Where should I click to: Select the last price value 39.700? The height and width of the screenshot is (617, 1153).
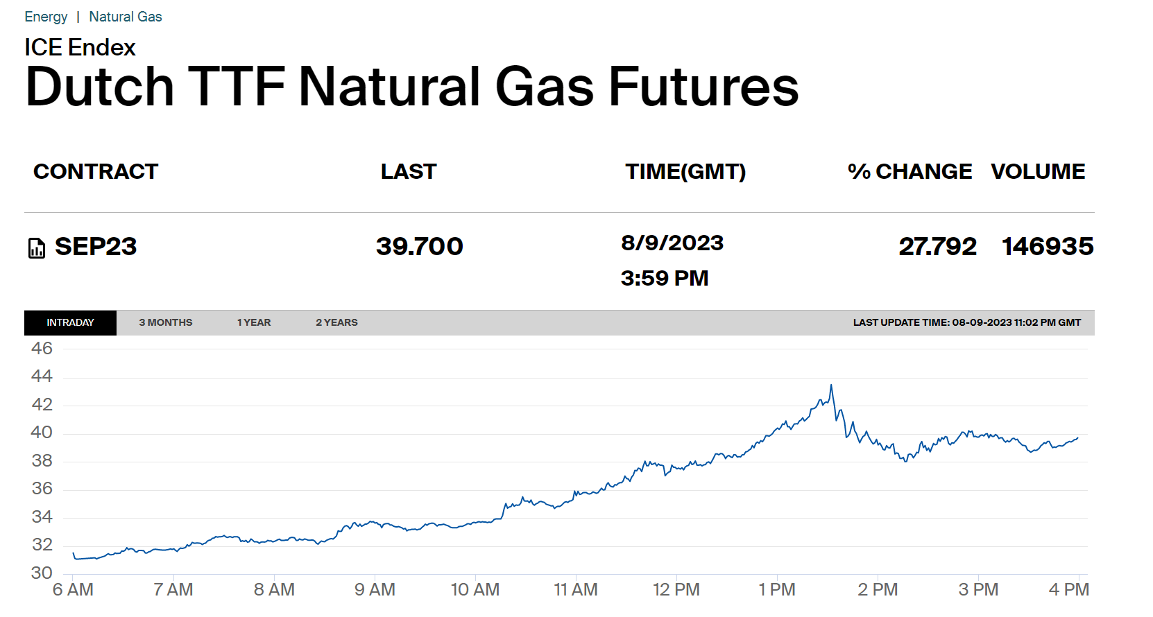point(419,246)
